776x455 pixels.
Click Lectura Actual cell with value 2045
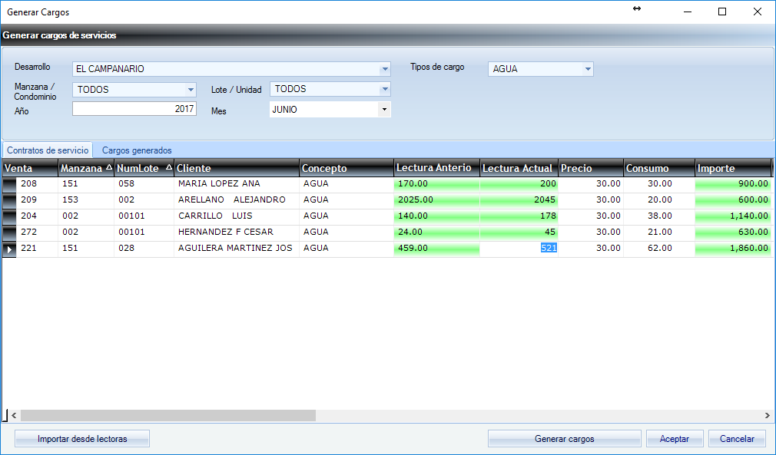pyautogui.click(x=519, y=200)
